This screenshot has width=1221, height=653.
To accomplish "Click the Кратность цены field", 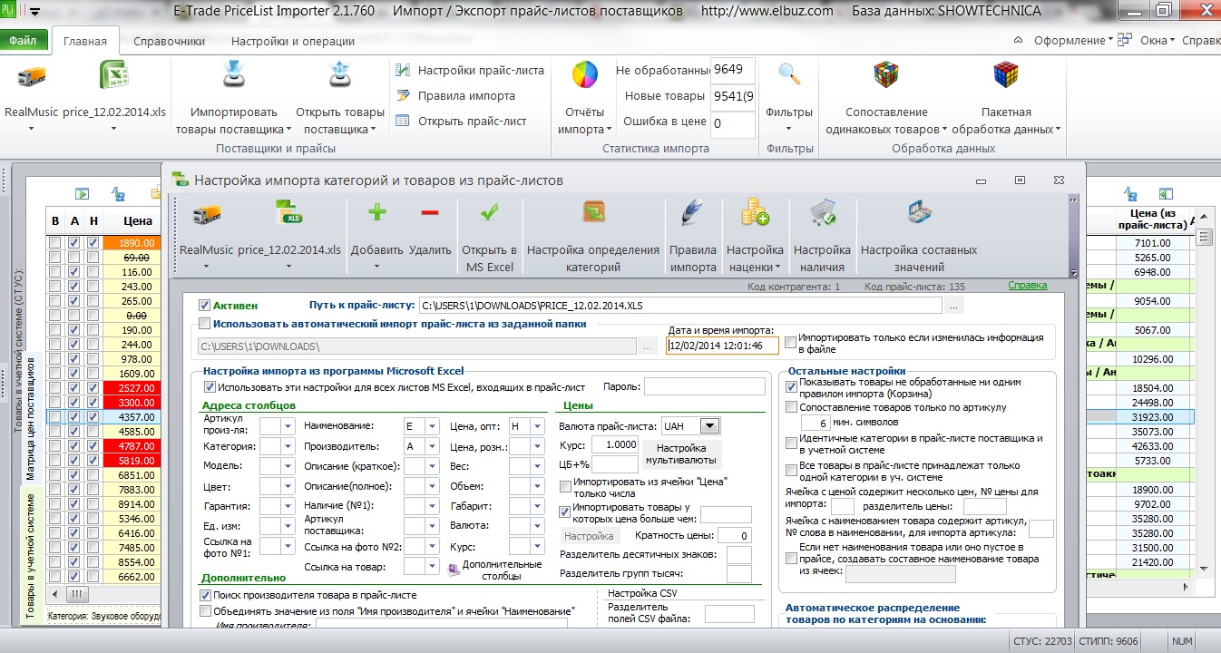I will (x=733, y=535).
